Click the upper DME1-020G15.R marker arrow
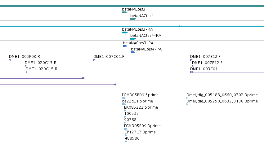The width and height of the screenshot is (264, 143). 25,66
